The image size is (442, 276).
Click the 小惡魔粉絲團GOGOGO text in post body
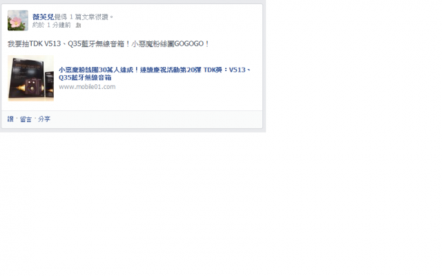coord(171,44)
